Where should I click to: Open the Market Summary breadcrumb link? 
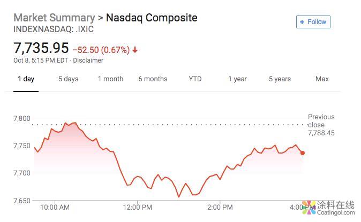pyautogui.click(x=52, y=18)
